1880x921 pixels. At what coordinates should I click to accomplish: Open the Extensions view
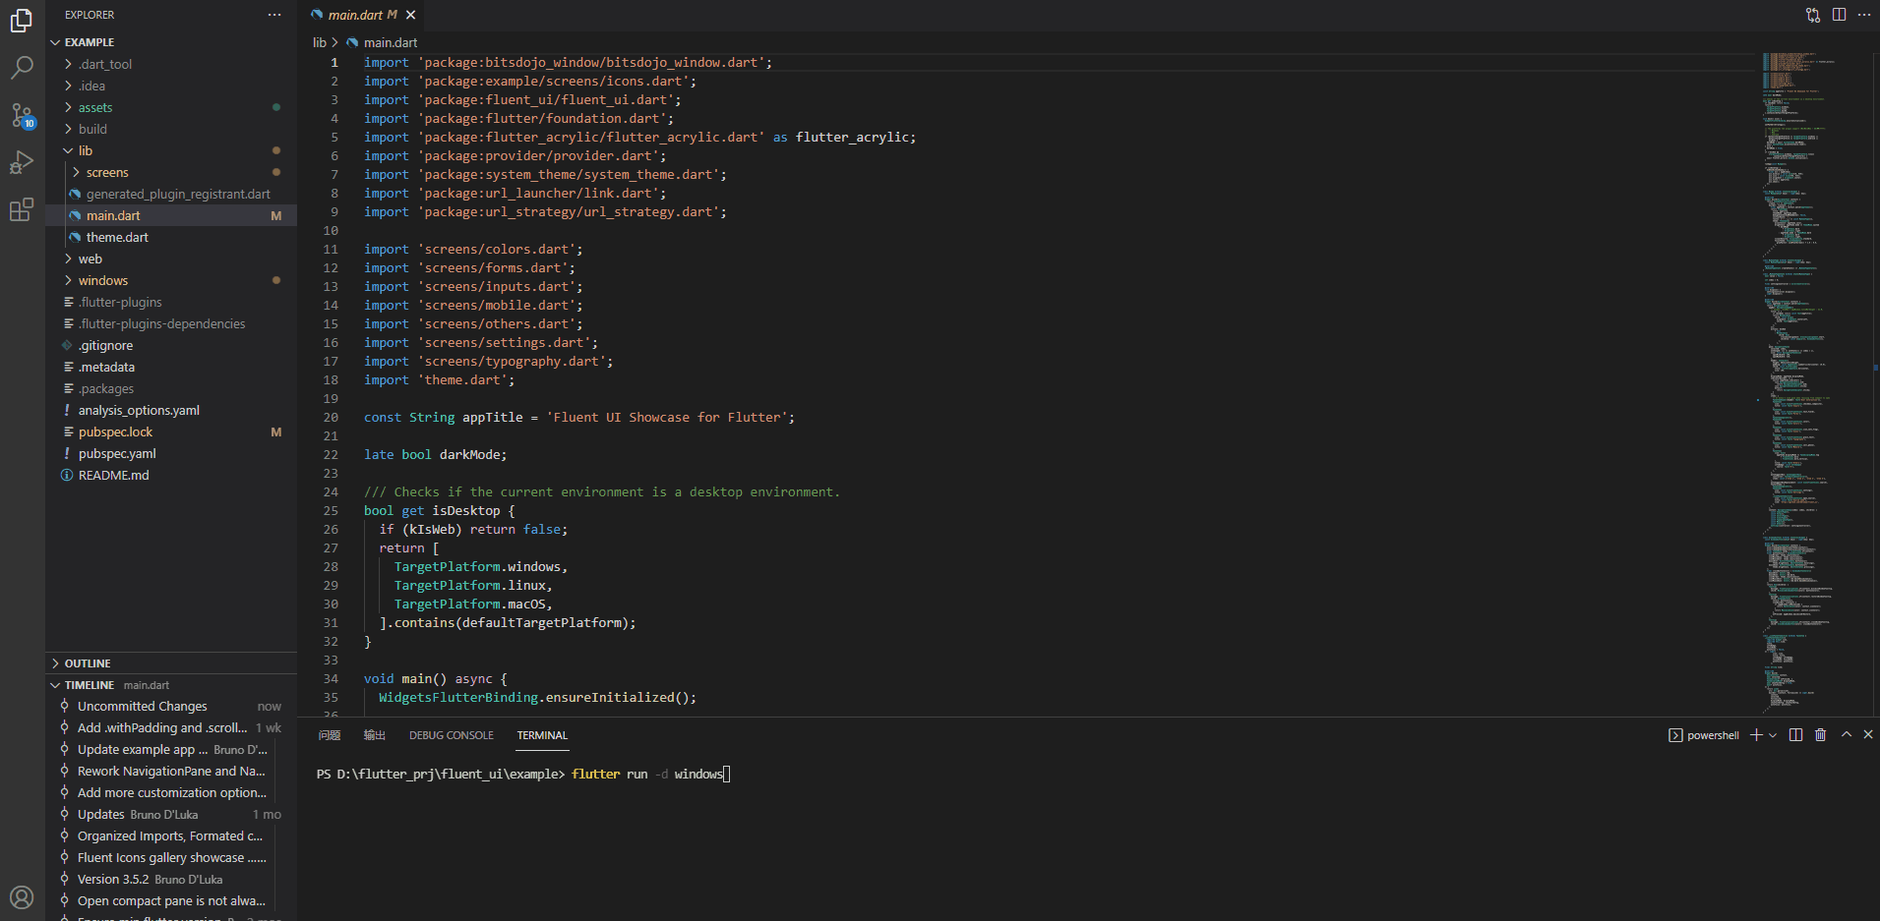point(22,209)
